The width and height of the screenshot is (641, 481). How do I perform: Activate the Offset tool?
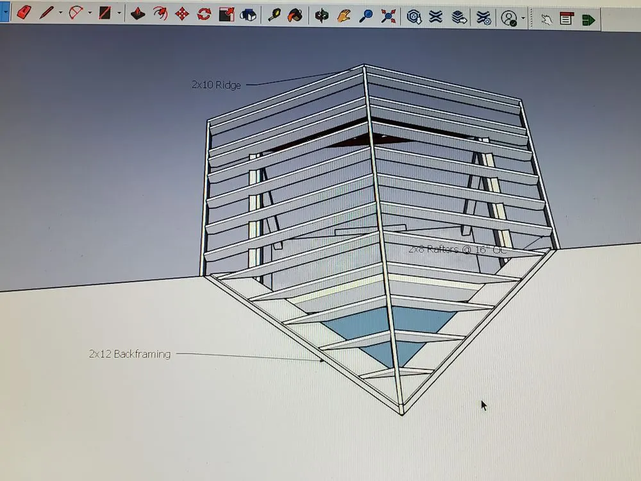pos(160,13)
